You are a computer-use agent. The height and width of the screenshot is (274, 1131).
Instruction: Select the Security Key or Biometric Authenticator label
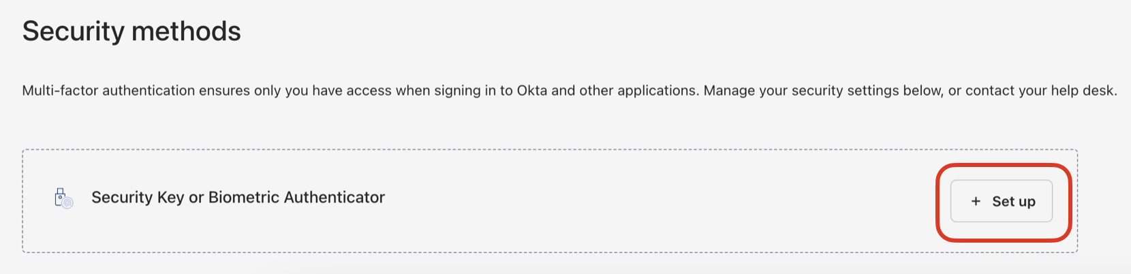[x=238, y=198]
